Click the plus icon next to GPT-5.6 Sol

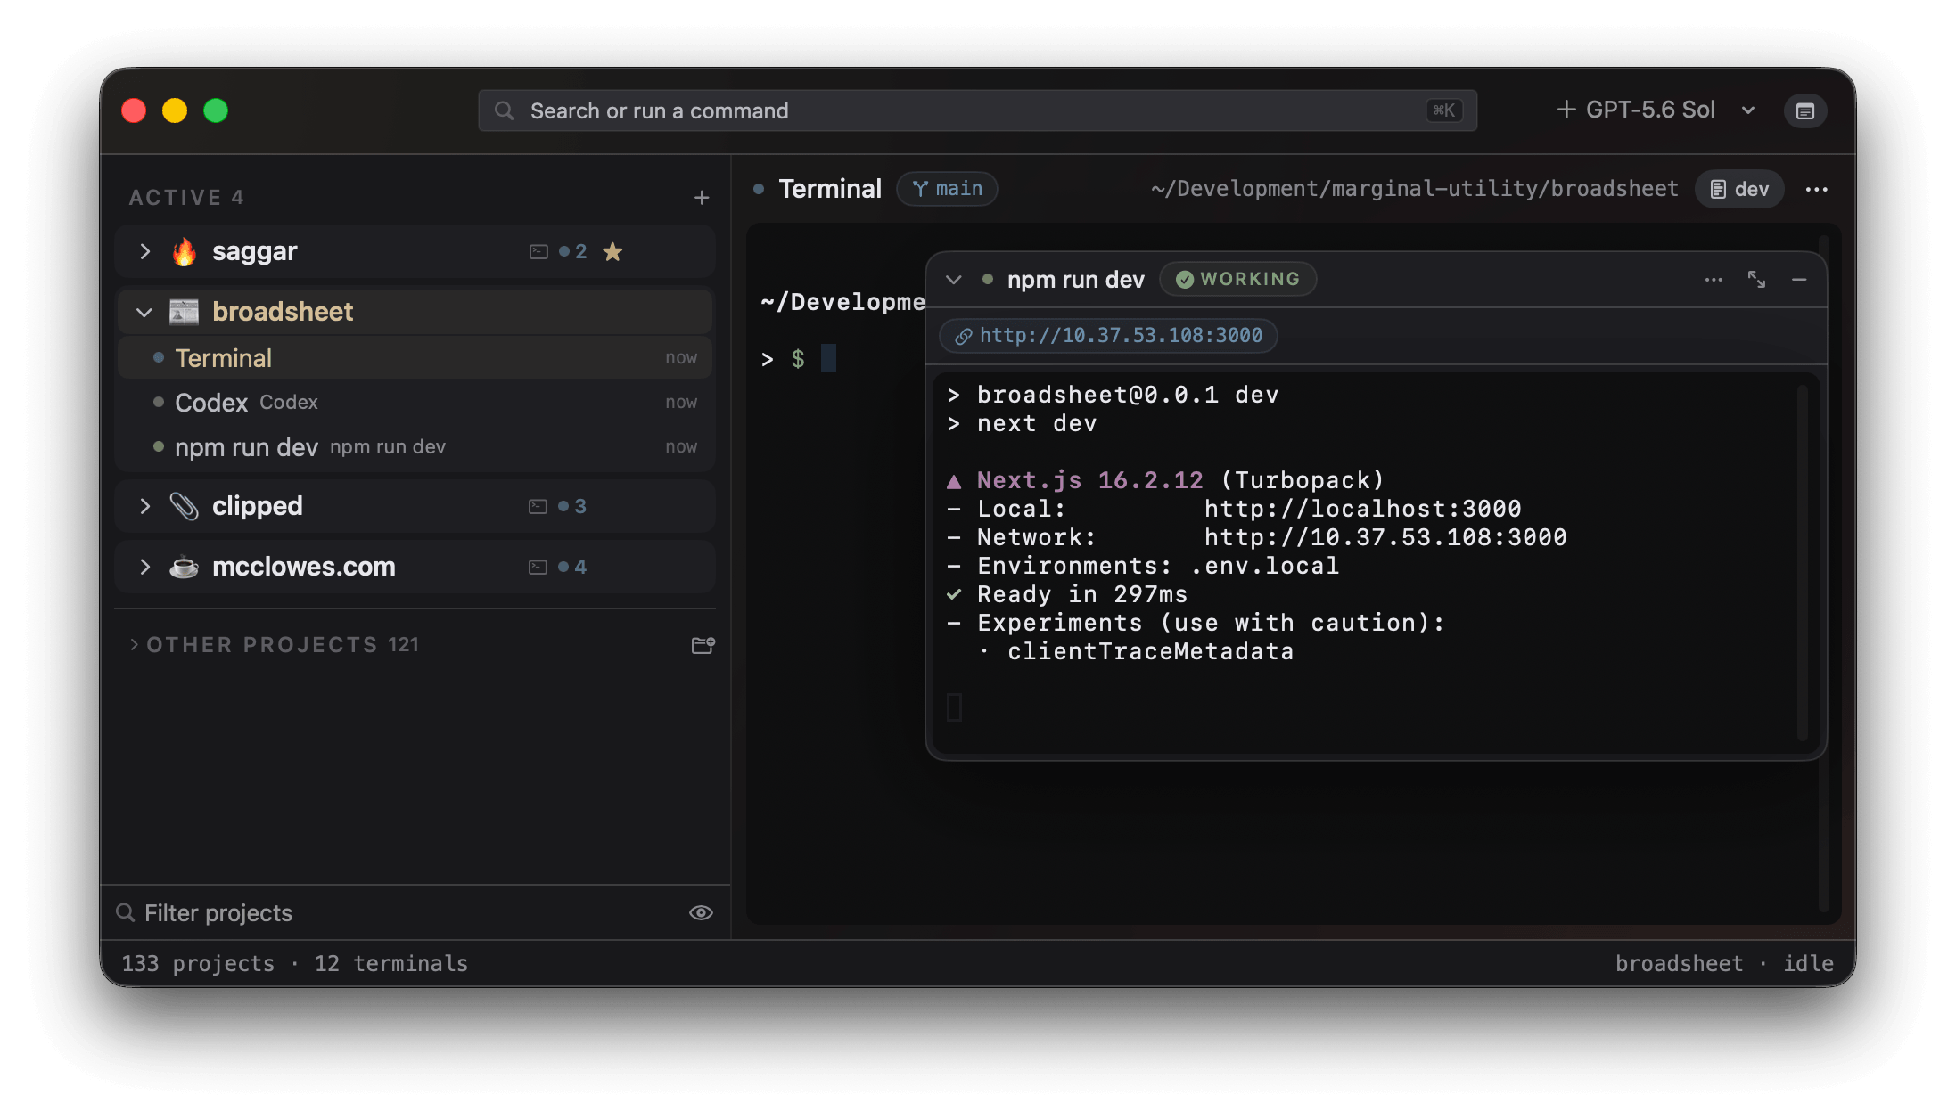point(1566,110)
